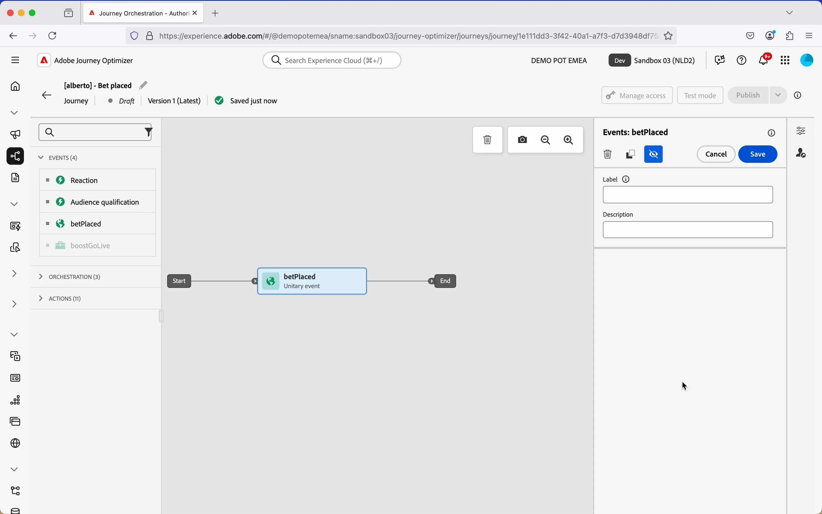
Task: Open Campaigns megaphone icon in sidebar
Action: tap(15, 135)
